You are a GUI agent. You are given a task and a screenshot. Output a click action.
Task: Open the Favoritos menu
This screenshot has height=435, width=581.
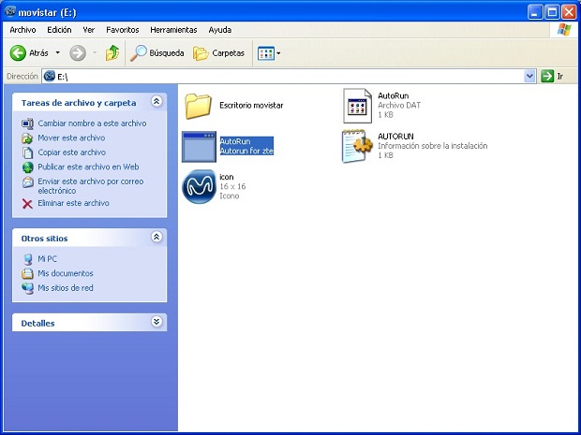click(x=122, y=30)
